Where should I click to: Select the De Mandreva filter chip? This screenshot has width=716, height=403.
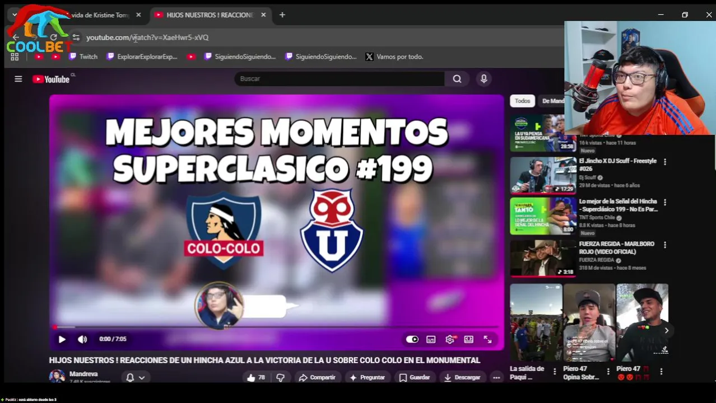pyautogui.click(x=552, y=101)
